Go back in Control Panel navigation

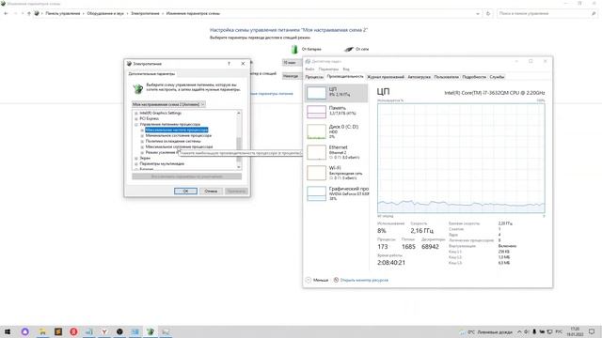pyautogui.click(x=7, y=13)
